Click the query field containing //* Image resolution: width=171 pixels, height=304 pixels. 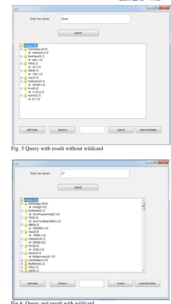(95, 174)
